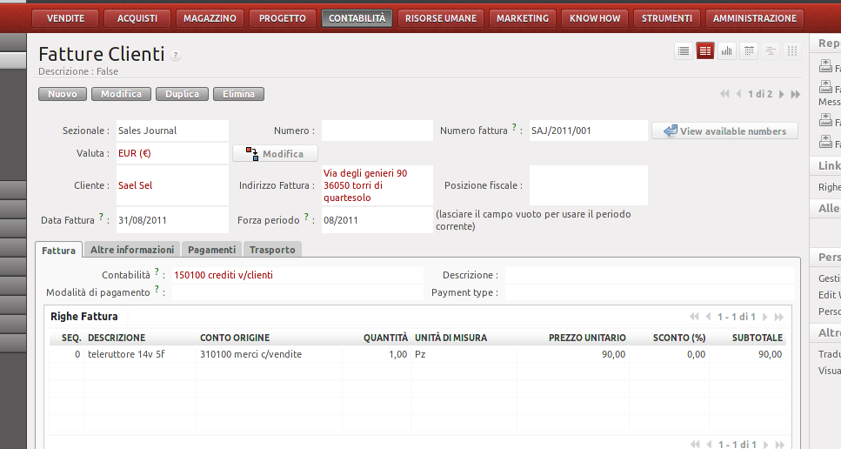The image size is (841, 449).
Task: Go to previous record beside '1 di 2'
Action: 738,94
